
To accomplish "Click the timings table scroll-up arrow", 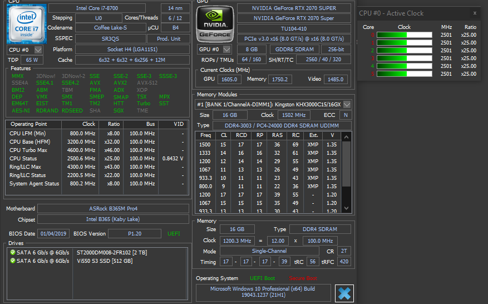I will 347,137.
